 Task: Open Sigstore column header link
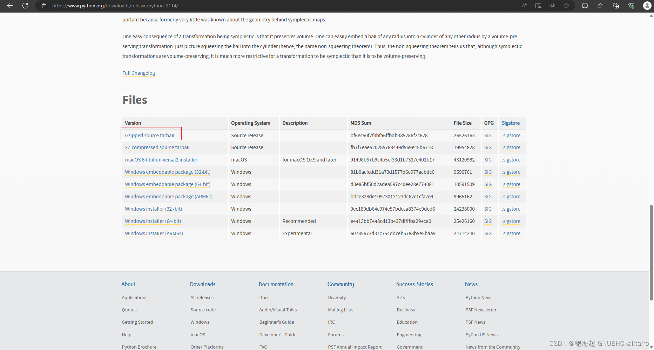click(x=511, y=123)
